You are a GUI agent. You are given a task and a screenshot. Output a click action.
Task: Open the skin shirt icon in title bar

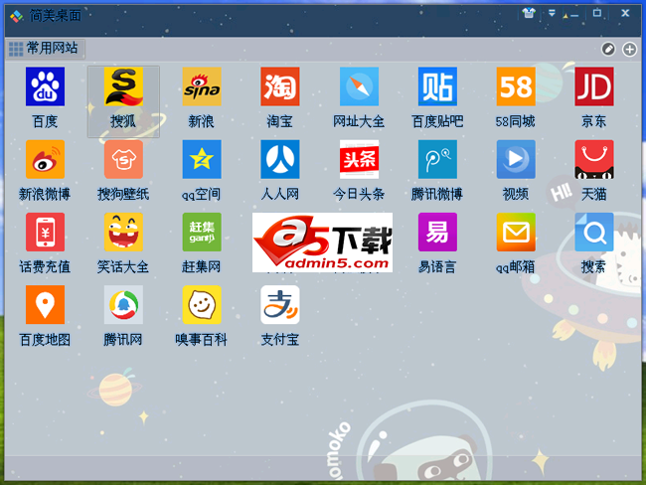[529, 13]
